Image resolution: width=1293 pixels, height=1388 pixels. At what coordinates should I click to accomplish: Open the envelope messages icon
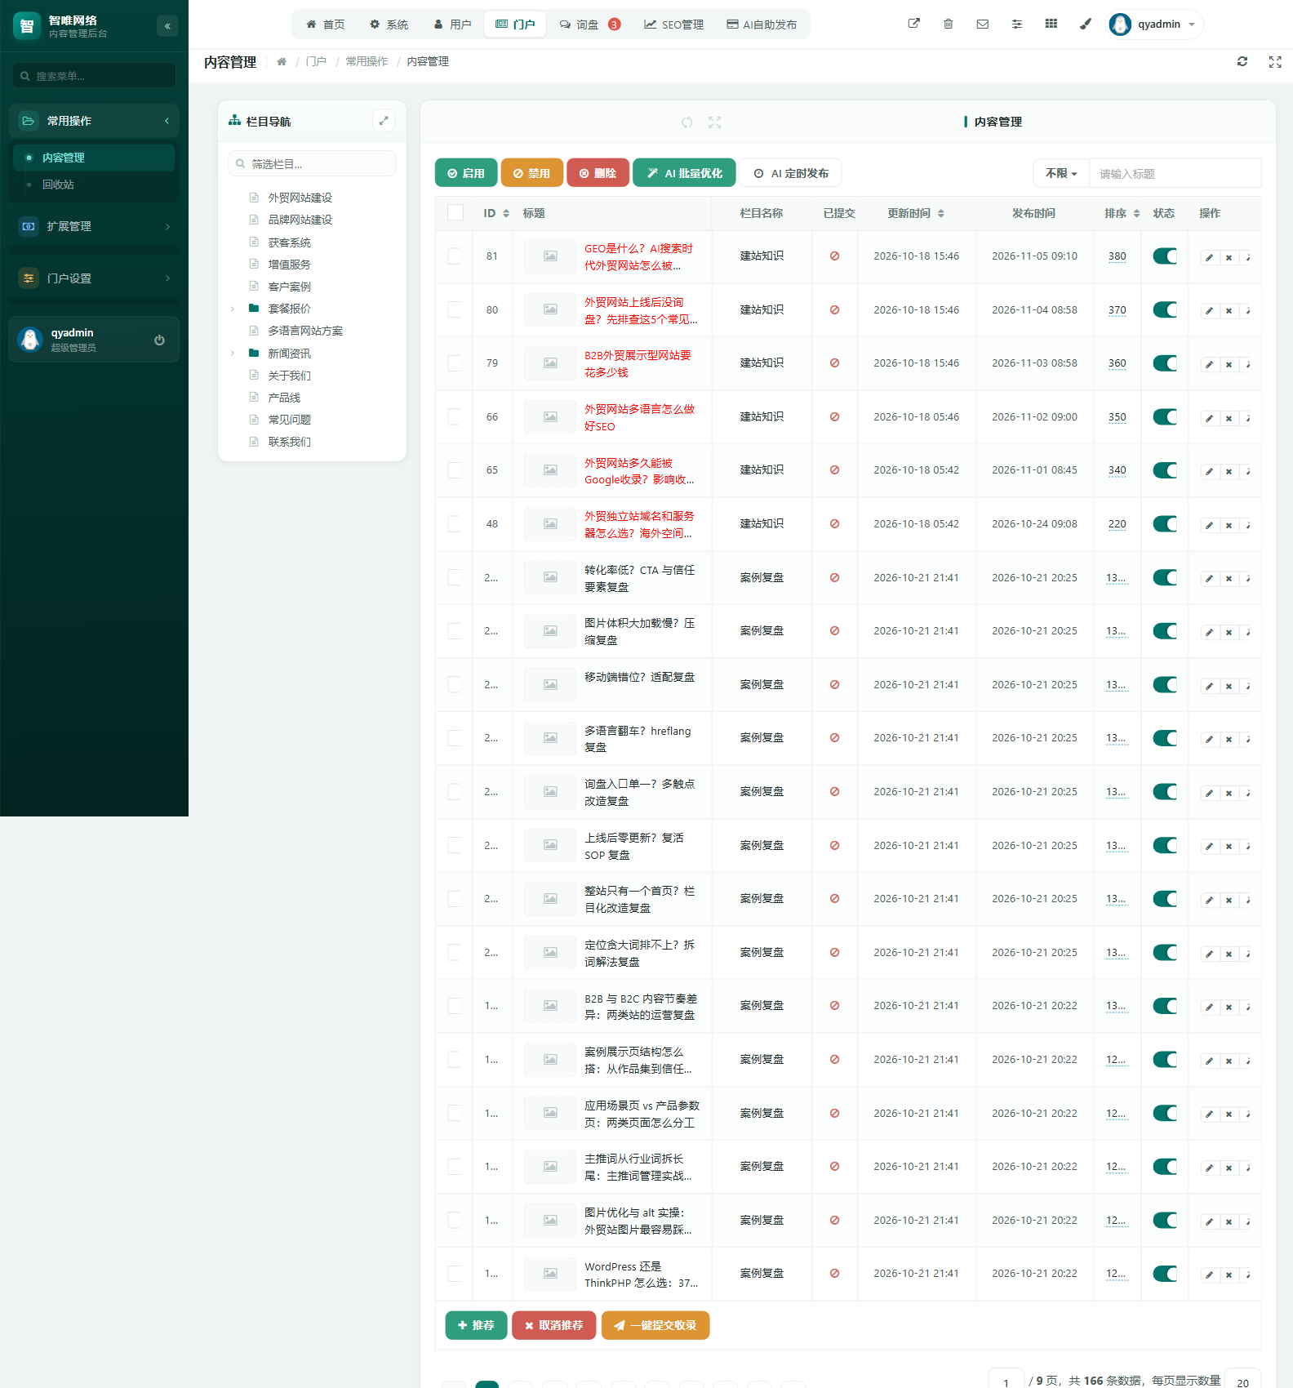[x=983, y=24]
